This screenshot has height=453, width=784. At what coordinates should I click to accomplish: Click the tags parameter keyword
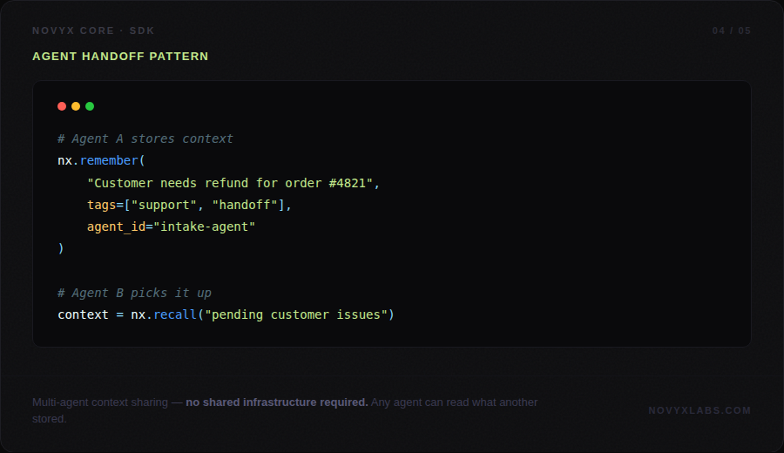click(x=101, y=205)
